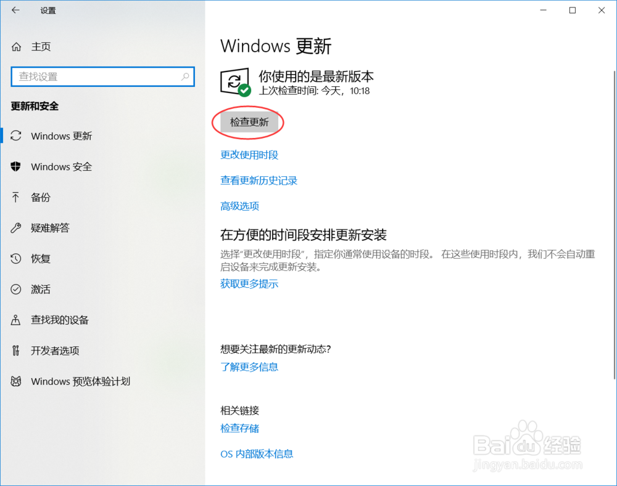617x486 pixels.
Task: Click the 上次检查时间 timestamp text
Action: 314,91
